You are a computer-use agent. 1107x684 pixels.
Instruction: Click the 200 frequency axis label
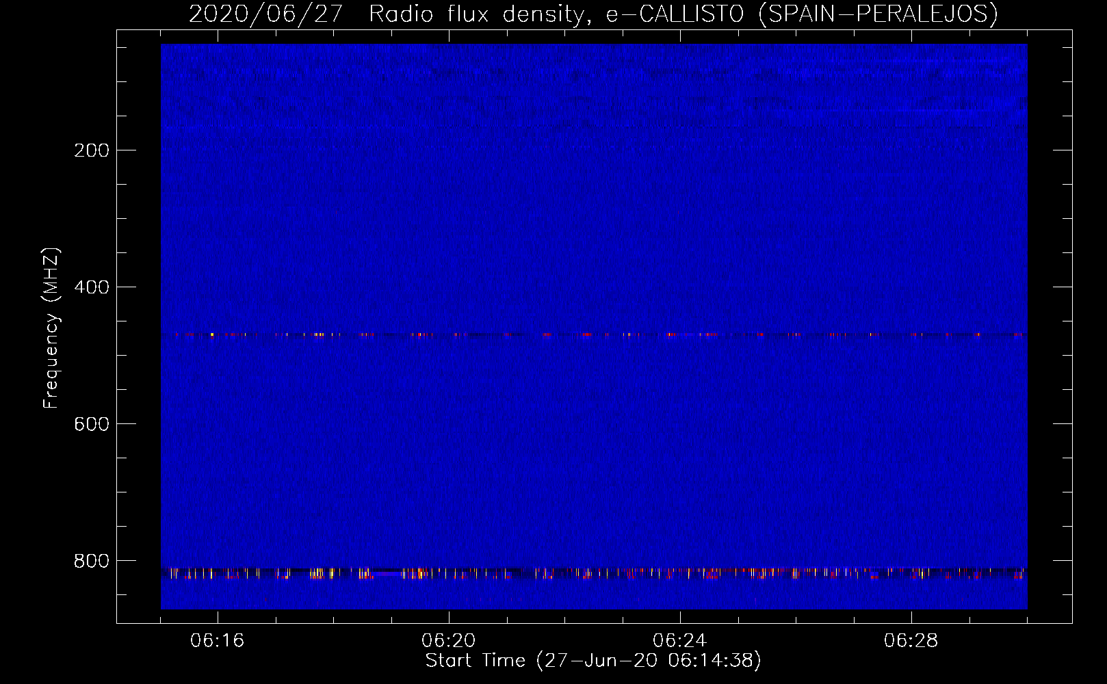point(92,150)
